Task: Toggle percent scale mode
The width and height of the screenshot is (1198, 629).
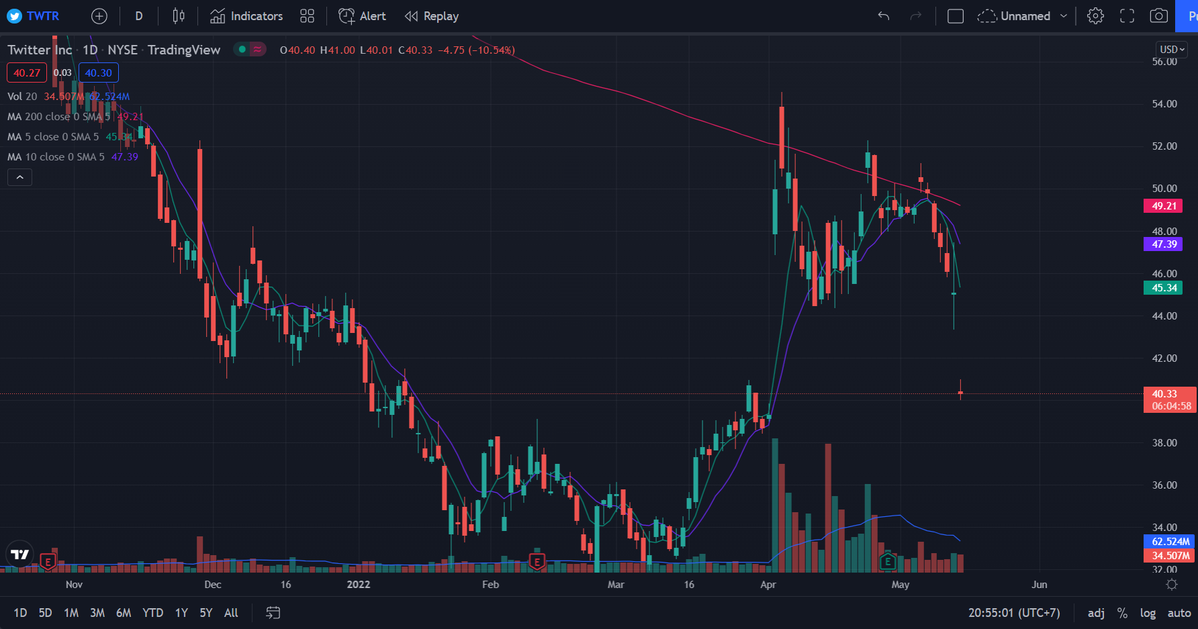Action: 1122,613
